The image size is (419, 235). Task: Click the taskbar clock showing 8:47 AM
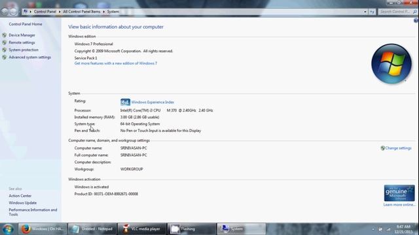click(403, 229)
